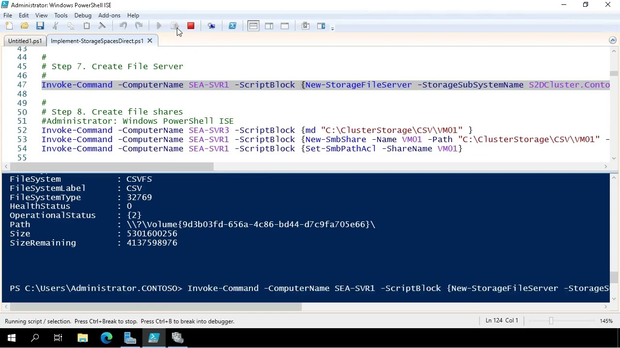Select the Implement-StorageSpacesDirect.ps1 tab
This screenshot has height=348, width=620.
point(97,41)
